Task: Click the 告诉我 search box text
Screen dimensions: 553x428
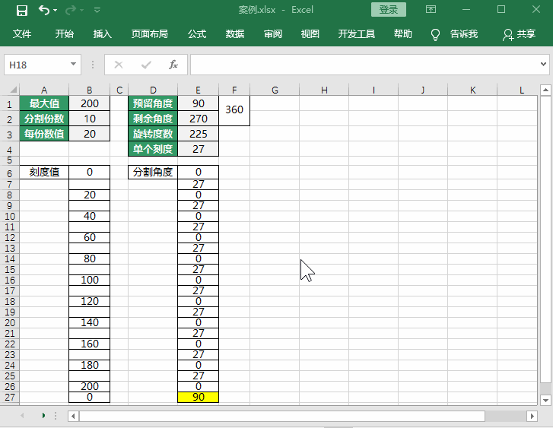Action: [x=464, y=34]
